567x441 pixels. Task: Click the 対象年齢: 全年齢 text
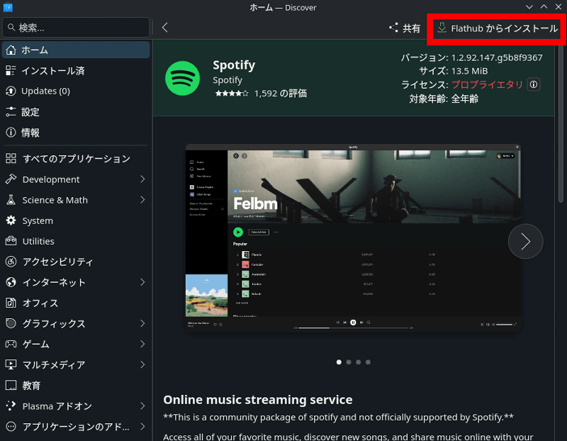click(444, 99)
